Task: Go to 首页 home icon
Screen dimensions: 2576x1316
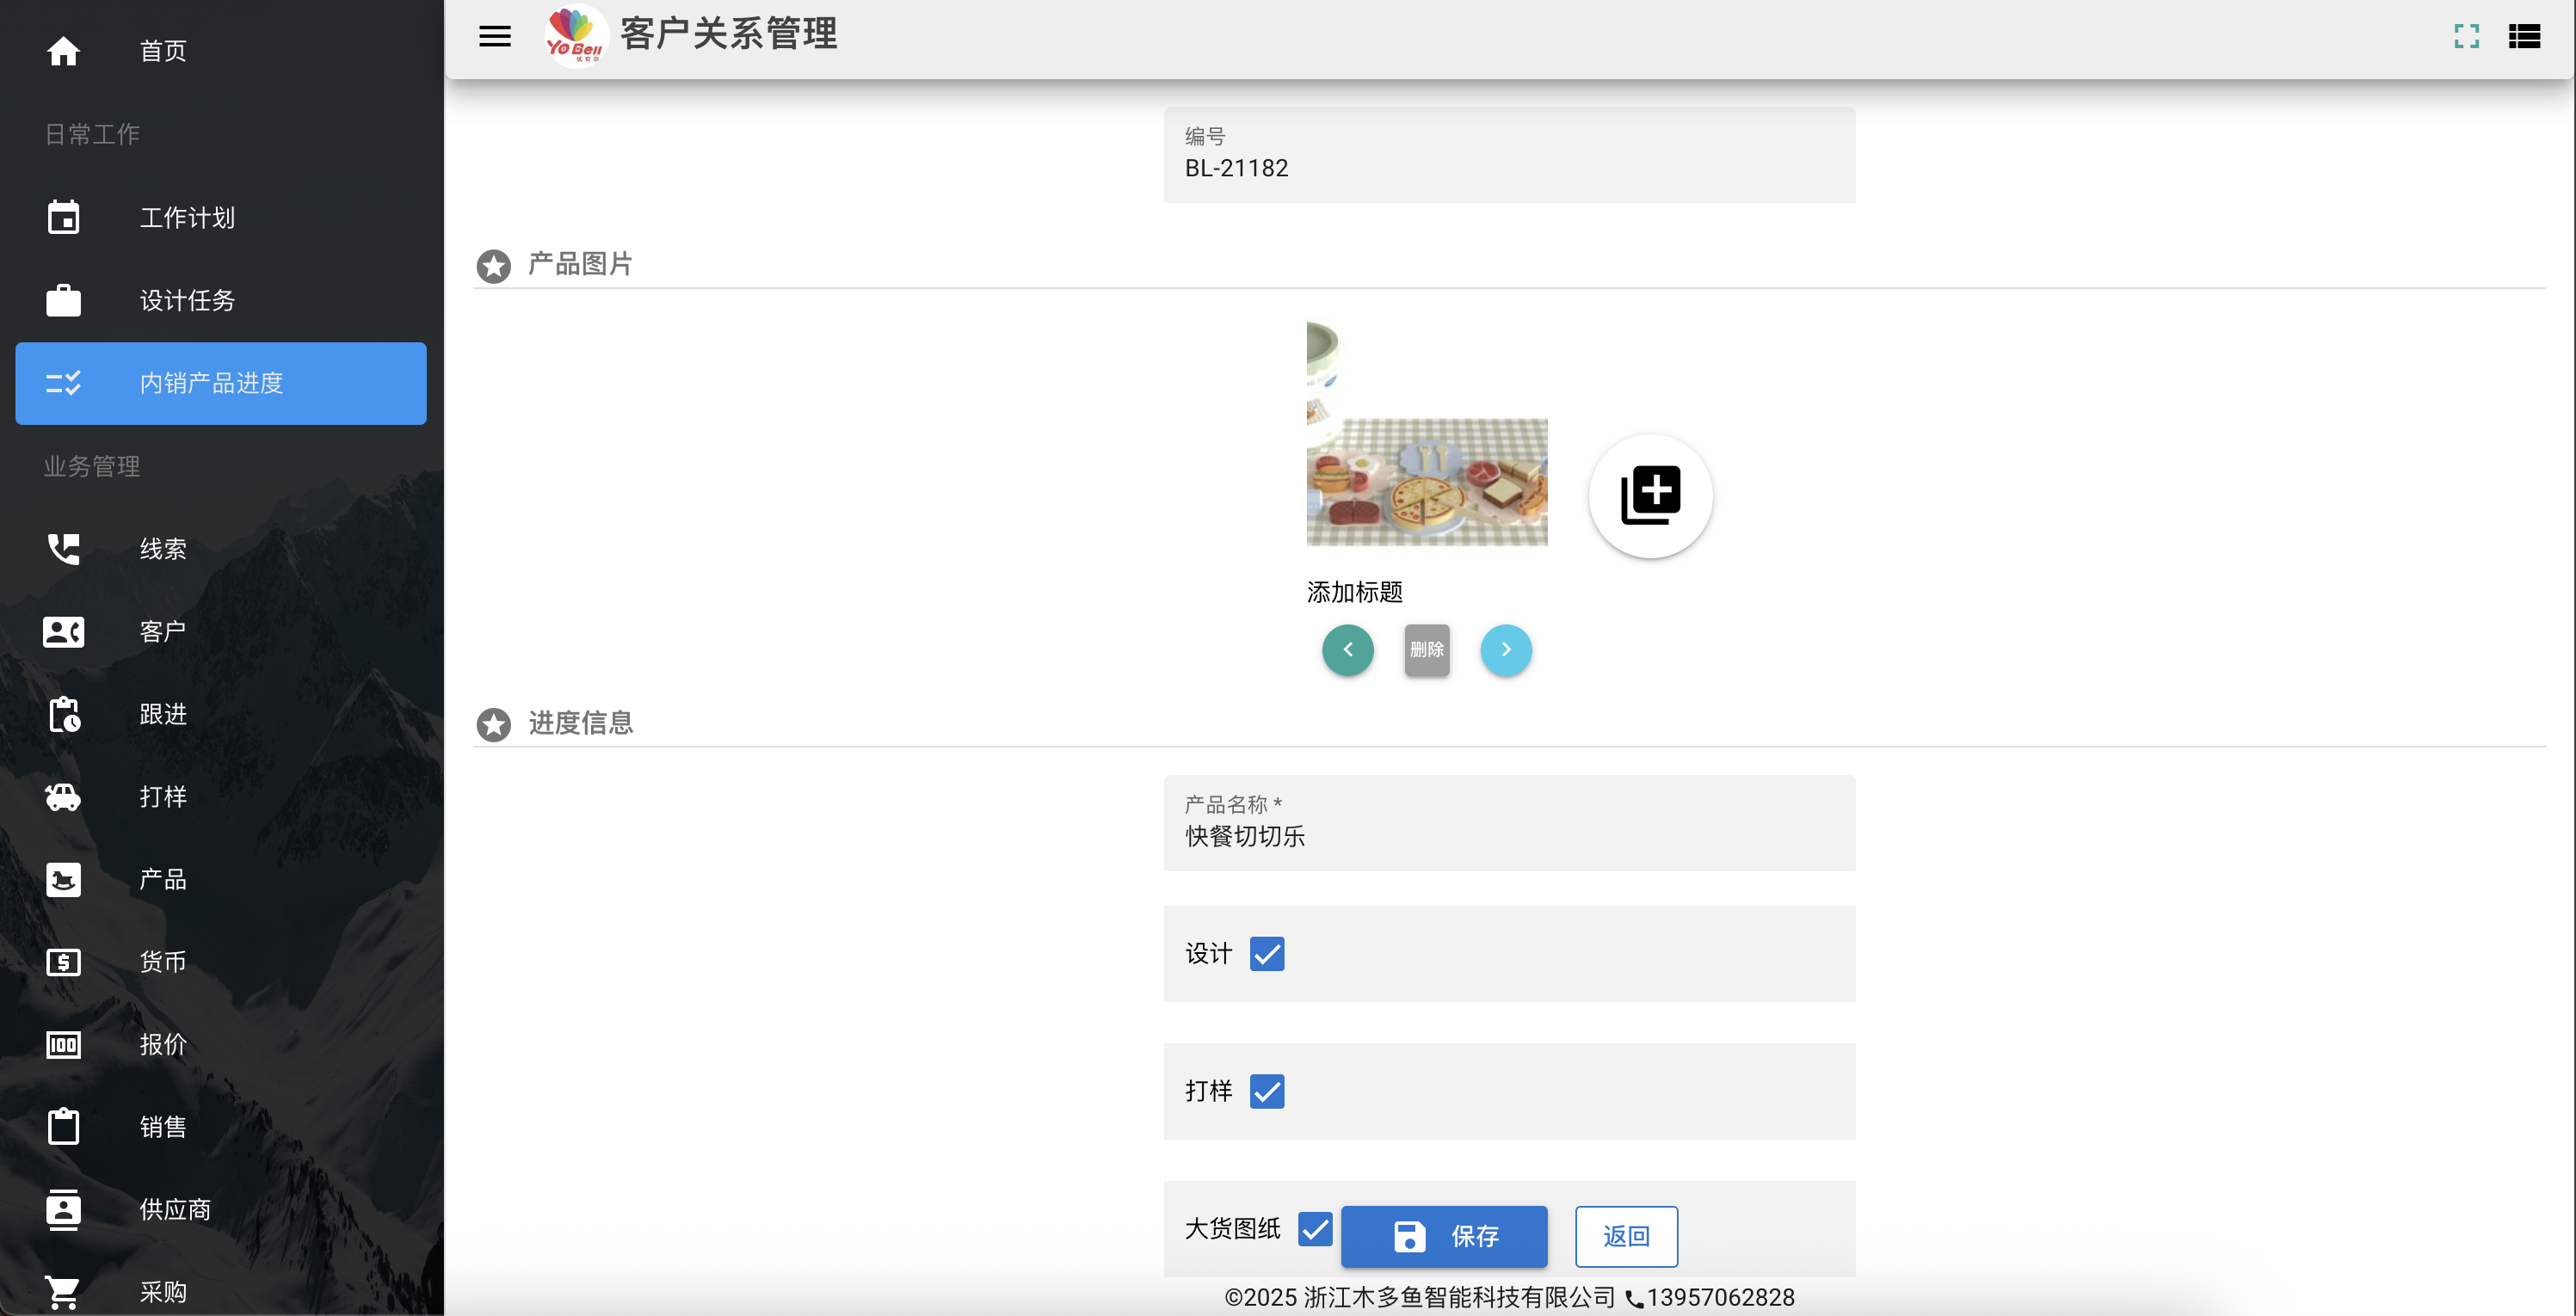Action: click(x=63, y=51)
